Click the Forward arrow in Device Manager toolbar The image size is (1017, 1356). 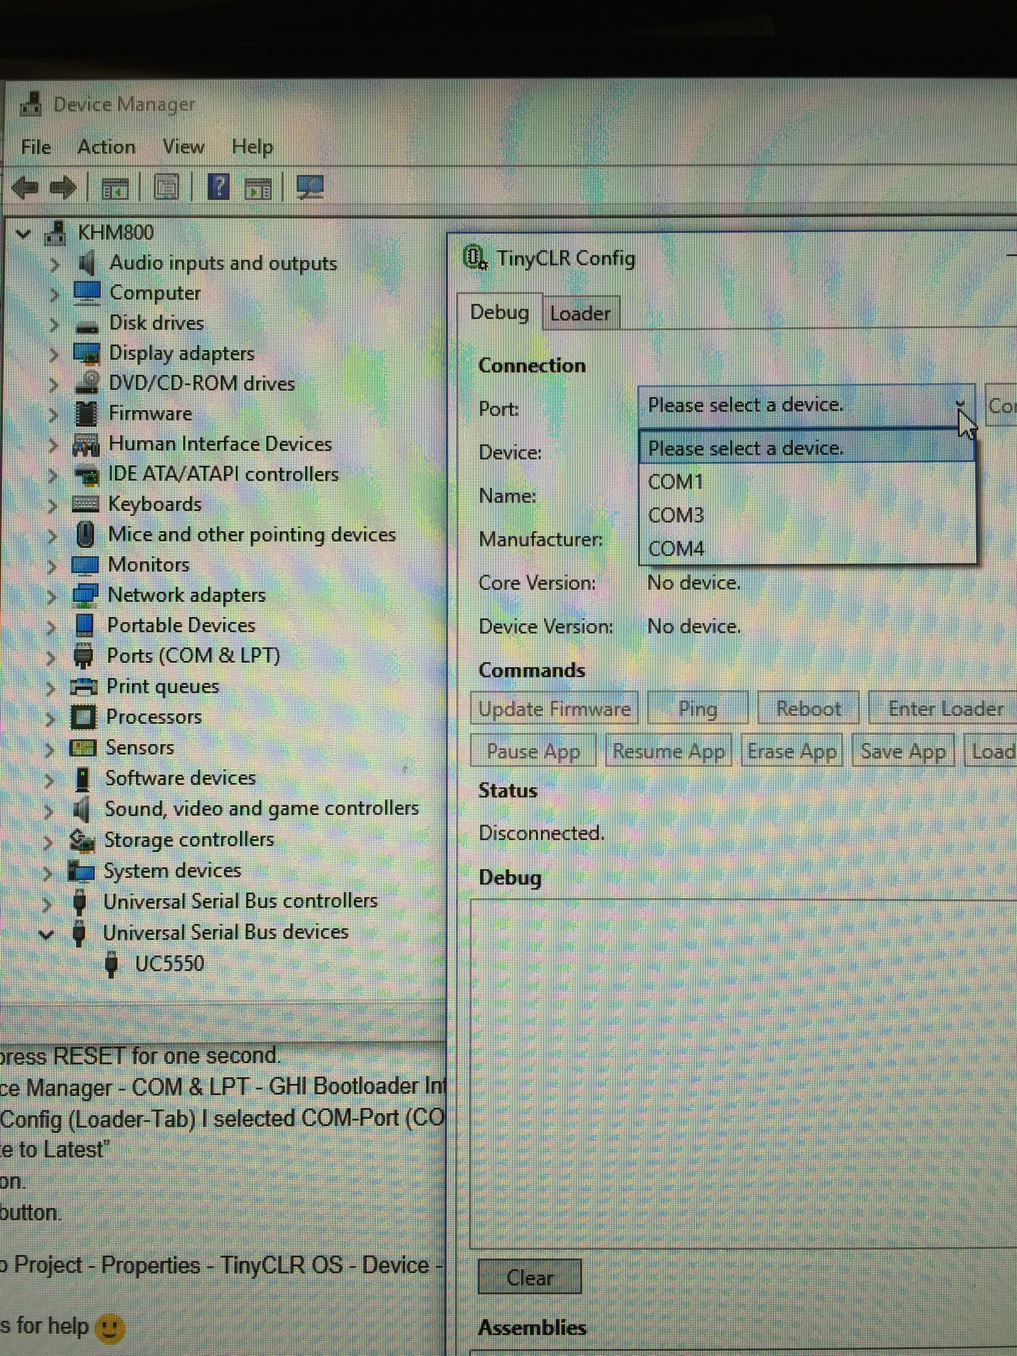point(63,188)
